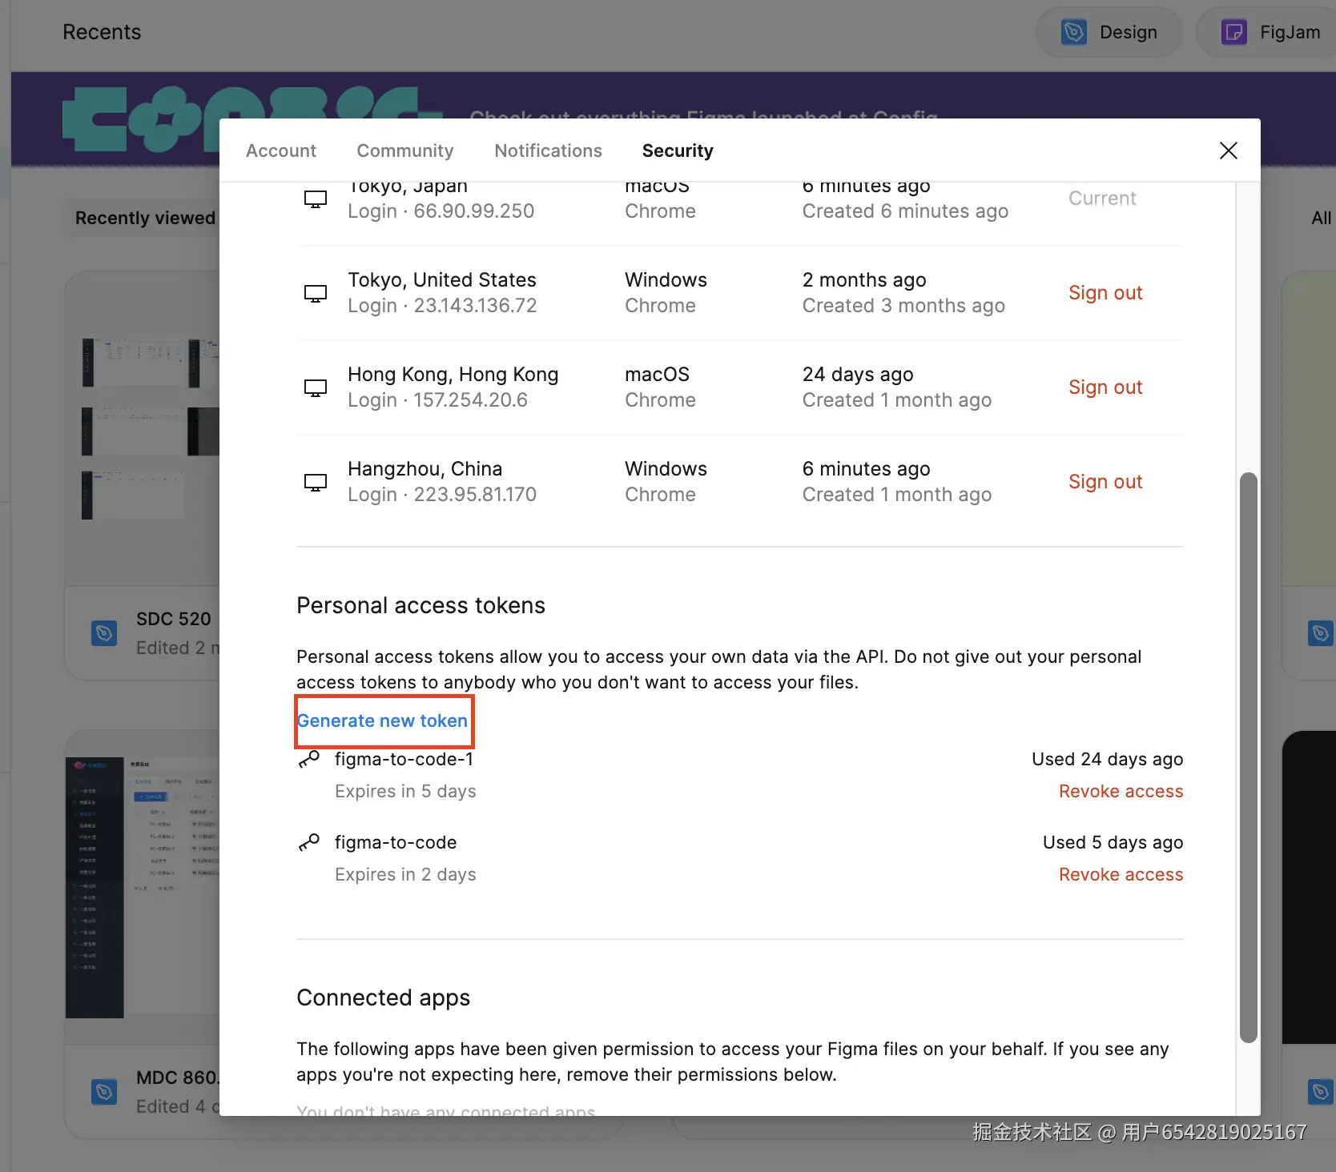Screen dimensions: 1336x1172
Task: Open the Community tab
Action: [405, 151]
